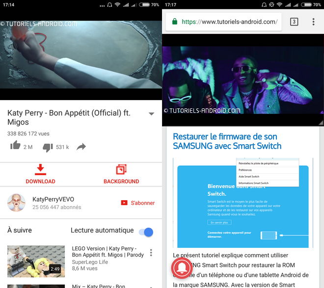Tap the red BACKGROUND playback button
Screen dimensions: 324x288
(x=121, y=174)
